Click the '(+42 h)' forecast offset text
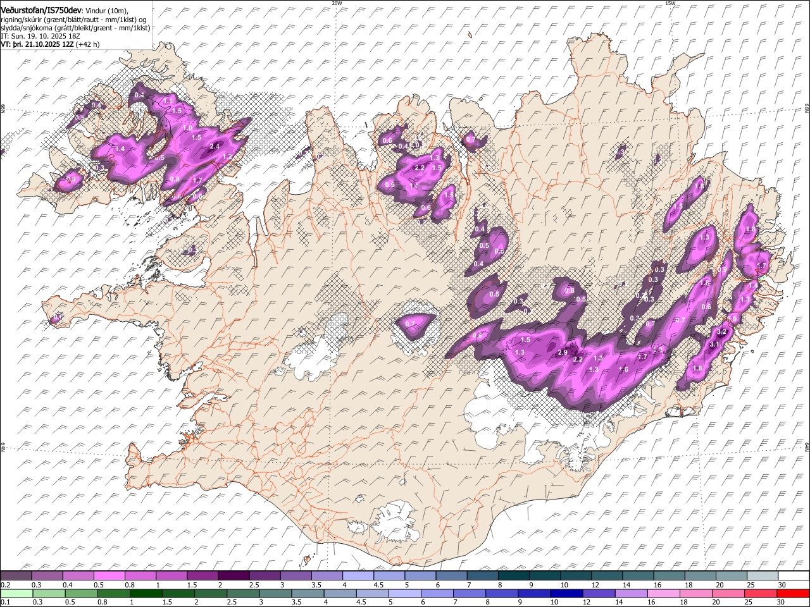810x607 pixels. (88, 44)
